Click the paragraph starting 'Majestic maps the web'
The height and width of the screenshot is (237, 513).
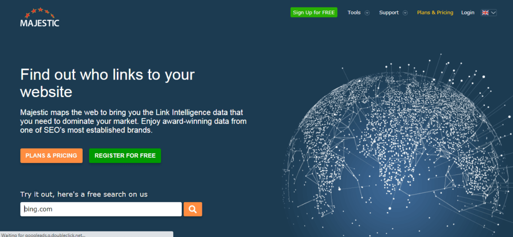point(133,121)
